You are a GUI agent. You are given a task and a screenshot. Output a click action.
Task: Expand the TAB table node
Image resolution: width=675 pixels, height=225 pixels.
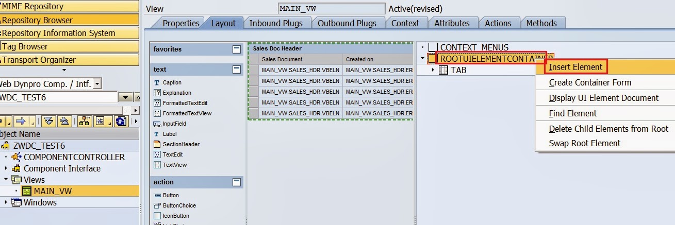[433, 70]
